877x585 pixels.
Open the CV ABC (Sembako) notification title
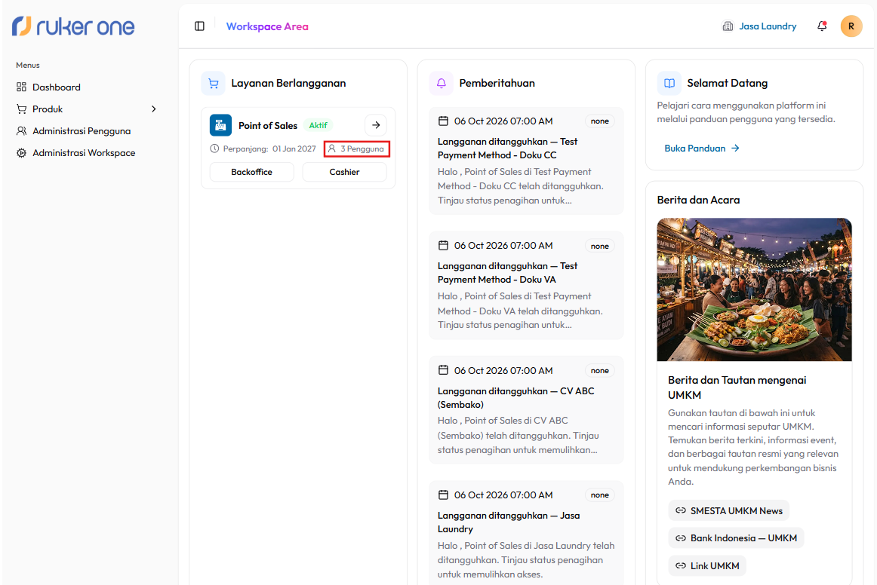click(515, 398)
